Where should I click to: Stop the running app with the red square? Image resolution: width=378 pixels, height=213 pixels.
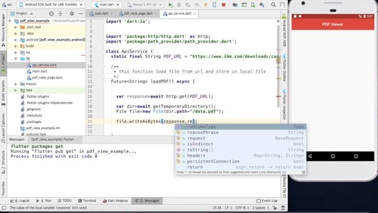click(x=224, y=5)
